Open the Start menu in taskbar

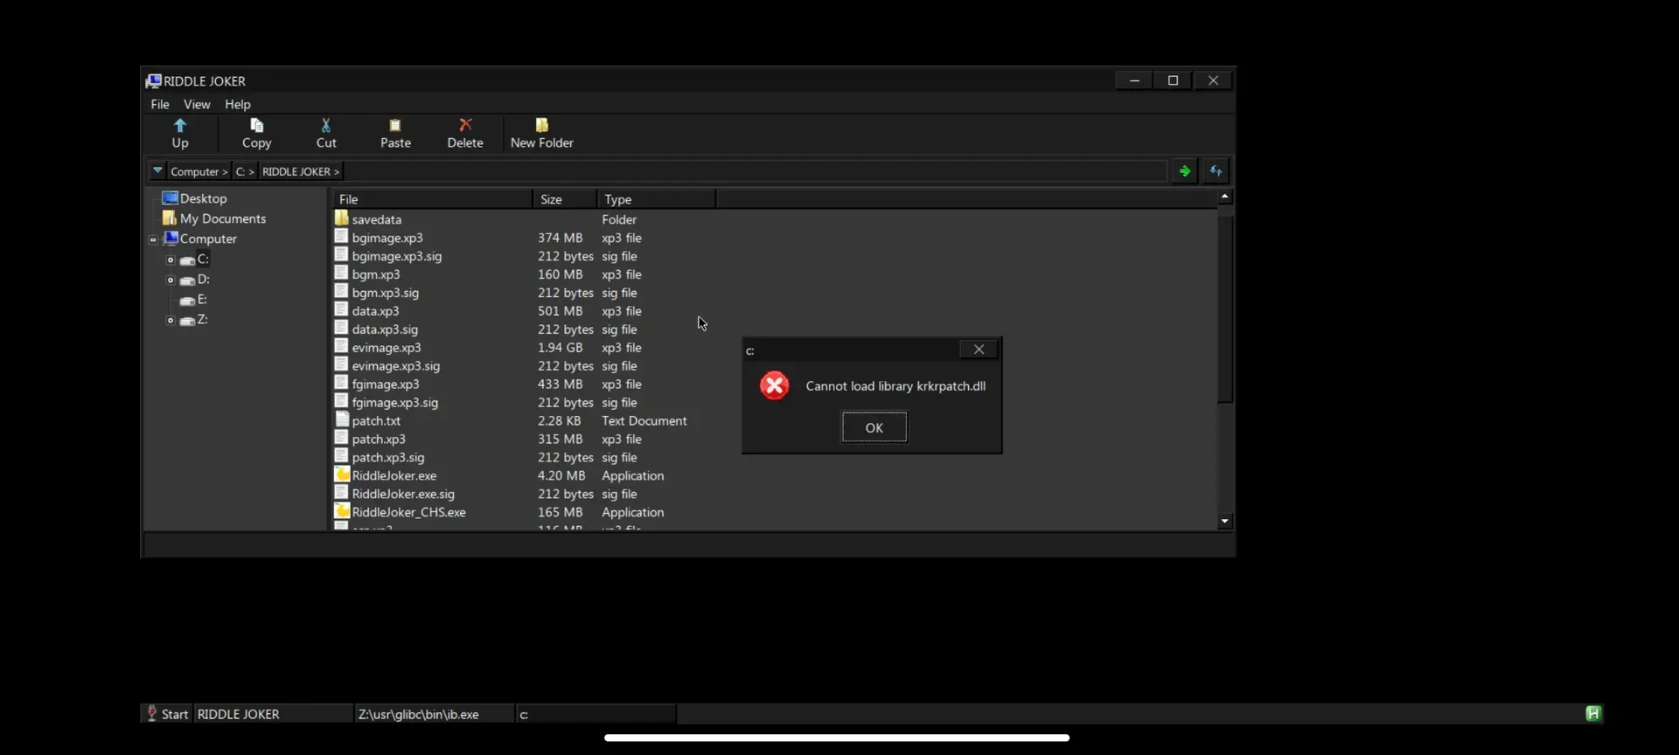pyautogui.click(x=166, y=714)
